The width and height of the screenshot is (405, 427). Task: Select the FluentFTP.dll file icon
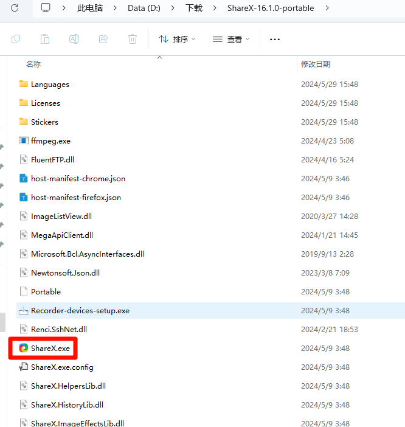pyautogui.click(x=24, y=159)
